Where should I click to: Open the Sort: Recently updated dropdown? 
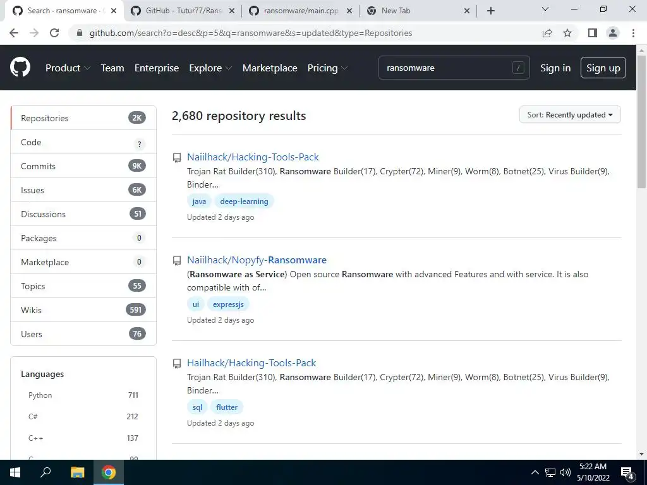(570, 115)
